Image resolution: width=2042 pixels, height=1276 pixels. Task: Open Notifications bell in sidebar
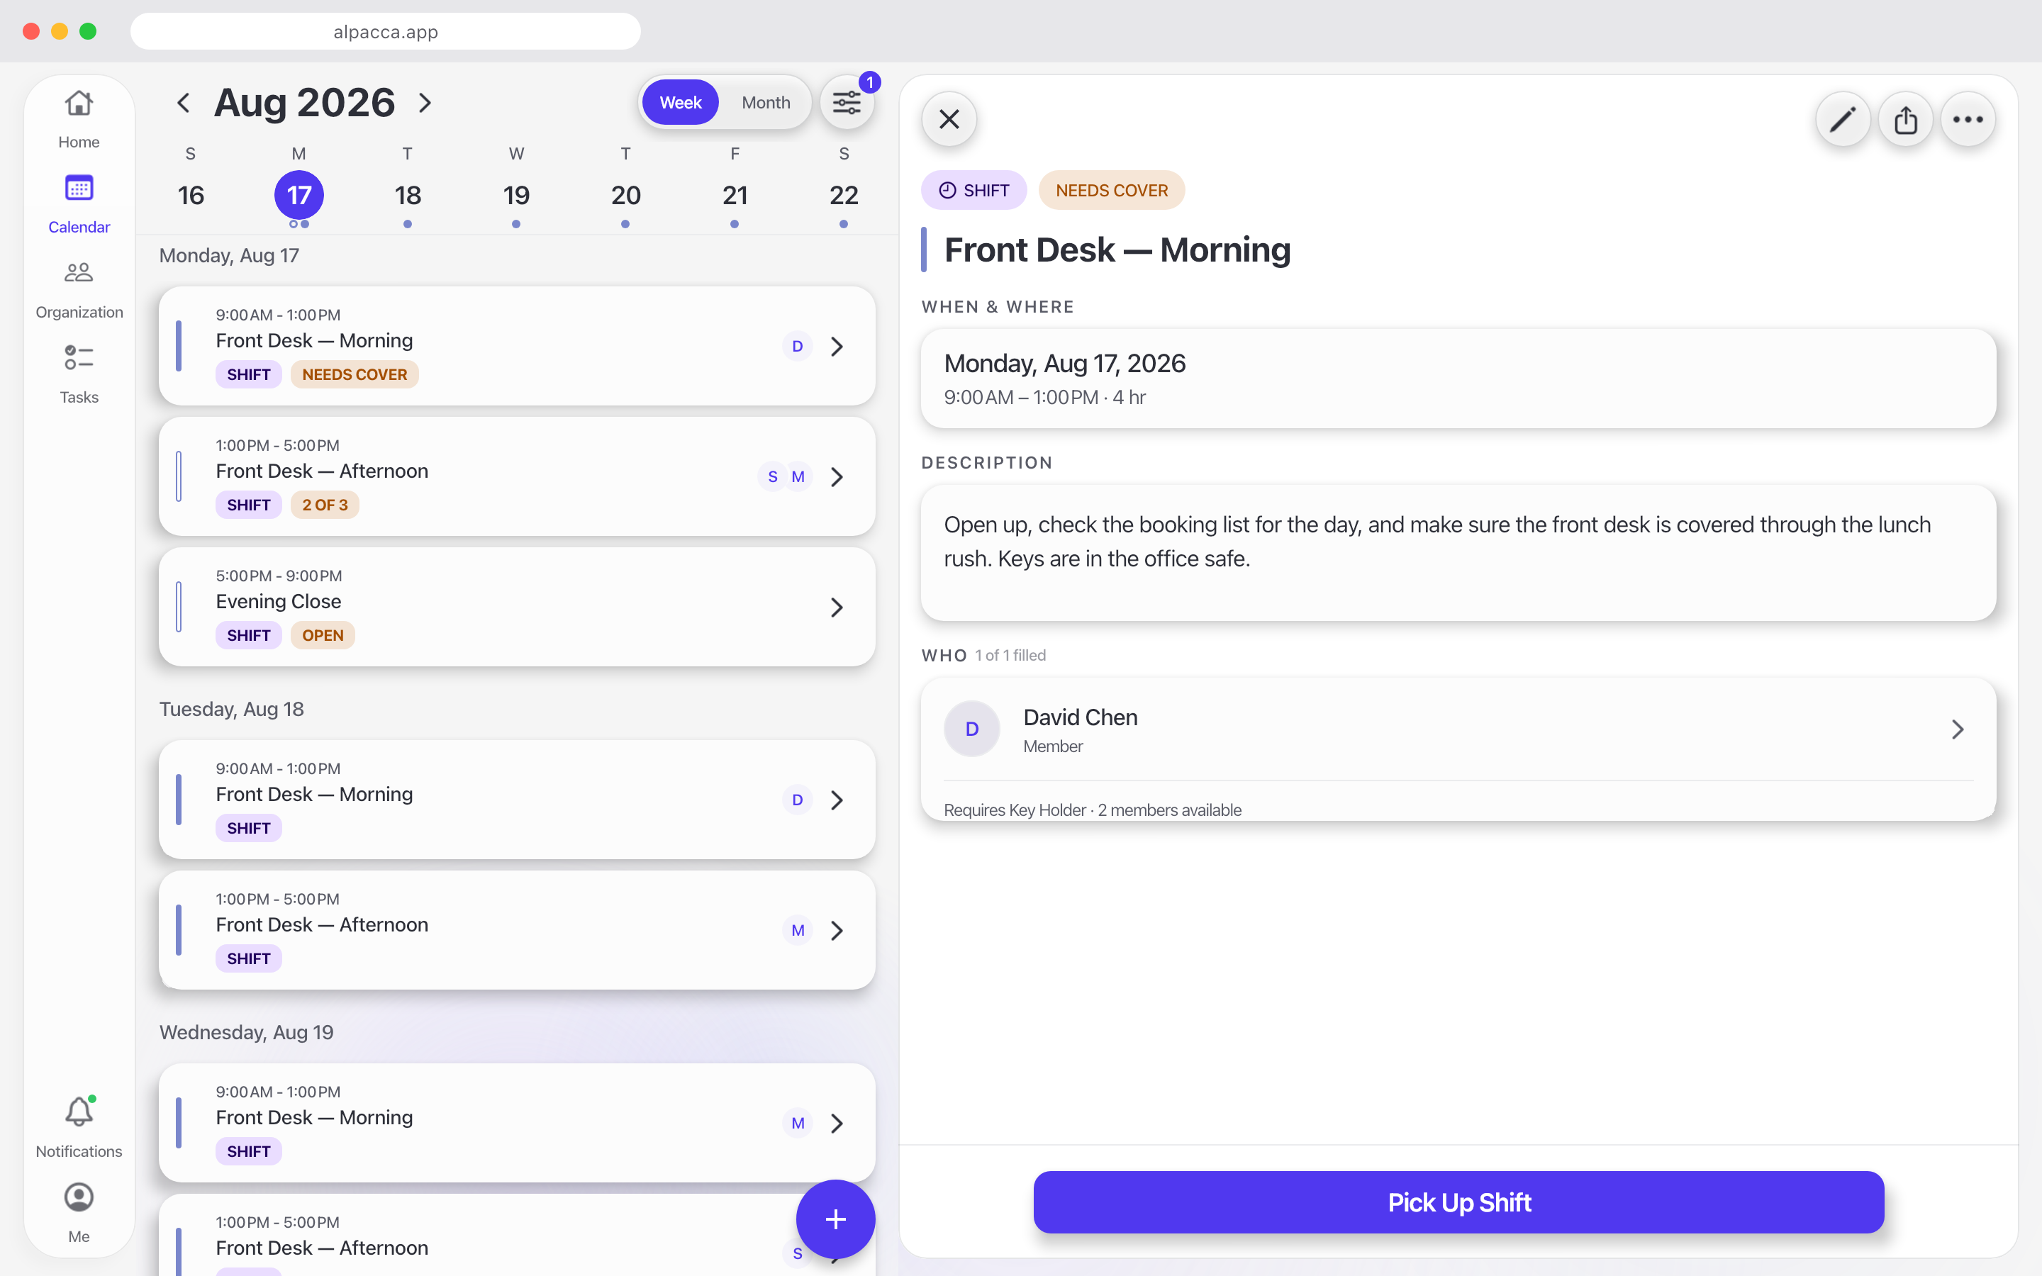pos(79,1127)
